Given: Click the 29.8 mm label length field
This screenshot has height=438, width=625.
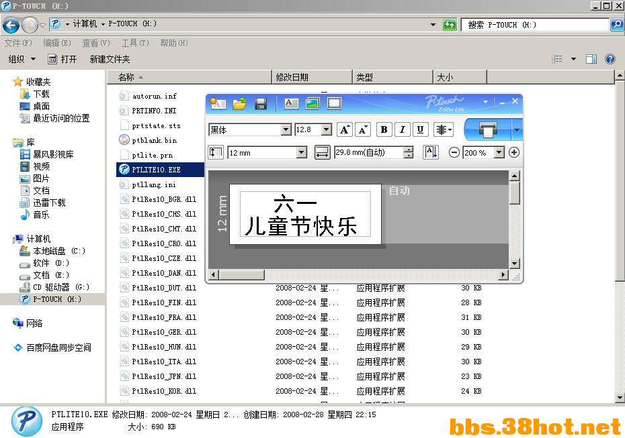Looking at the screenshot, I should (369, 152).
